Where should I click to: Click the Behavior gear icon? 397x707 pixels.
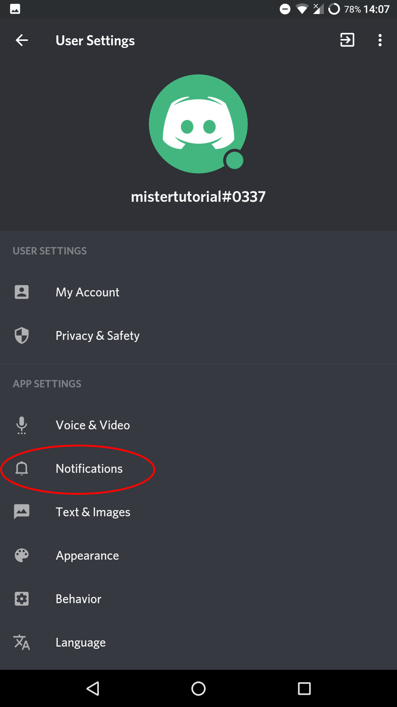[x=22, y=599]
